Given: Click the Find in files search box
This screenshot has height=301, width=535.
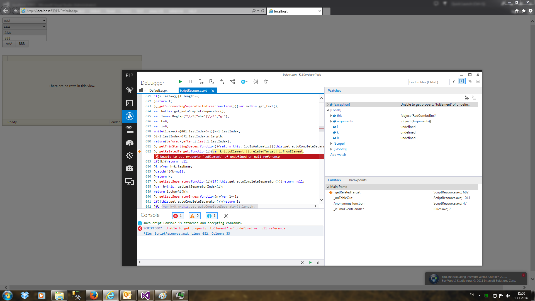Looking at the screenshot, I should 429,82.
